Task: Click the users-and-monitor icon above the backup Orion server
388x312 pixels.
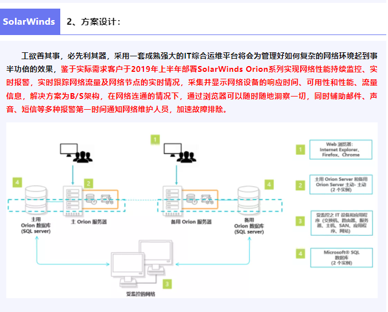Action: coord(180,153)
